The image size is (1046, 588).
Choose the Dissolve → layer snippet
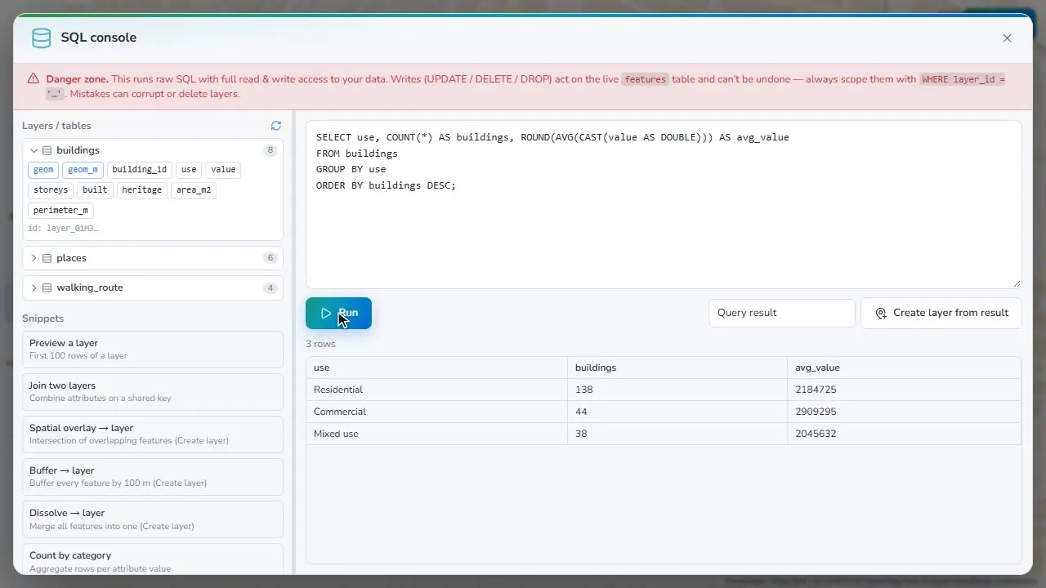[x=153, y=519]
